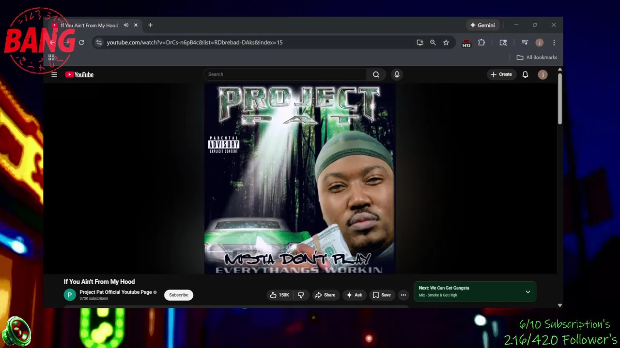Subscribe to Project Pat channel
The image size is (620, 348).
179,295
